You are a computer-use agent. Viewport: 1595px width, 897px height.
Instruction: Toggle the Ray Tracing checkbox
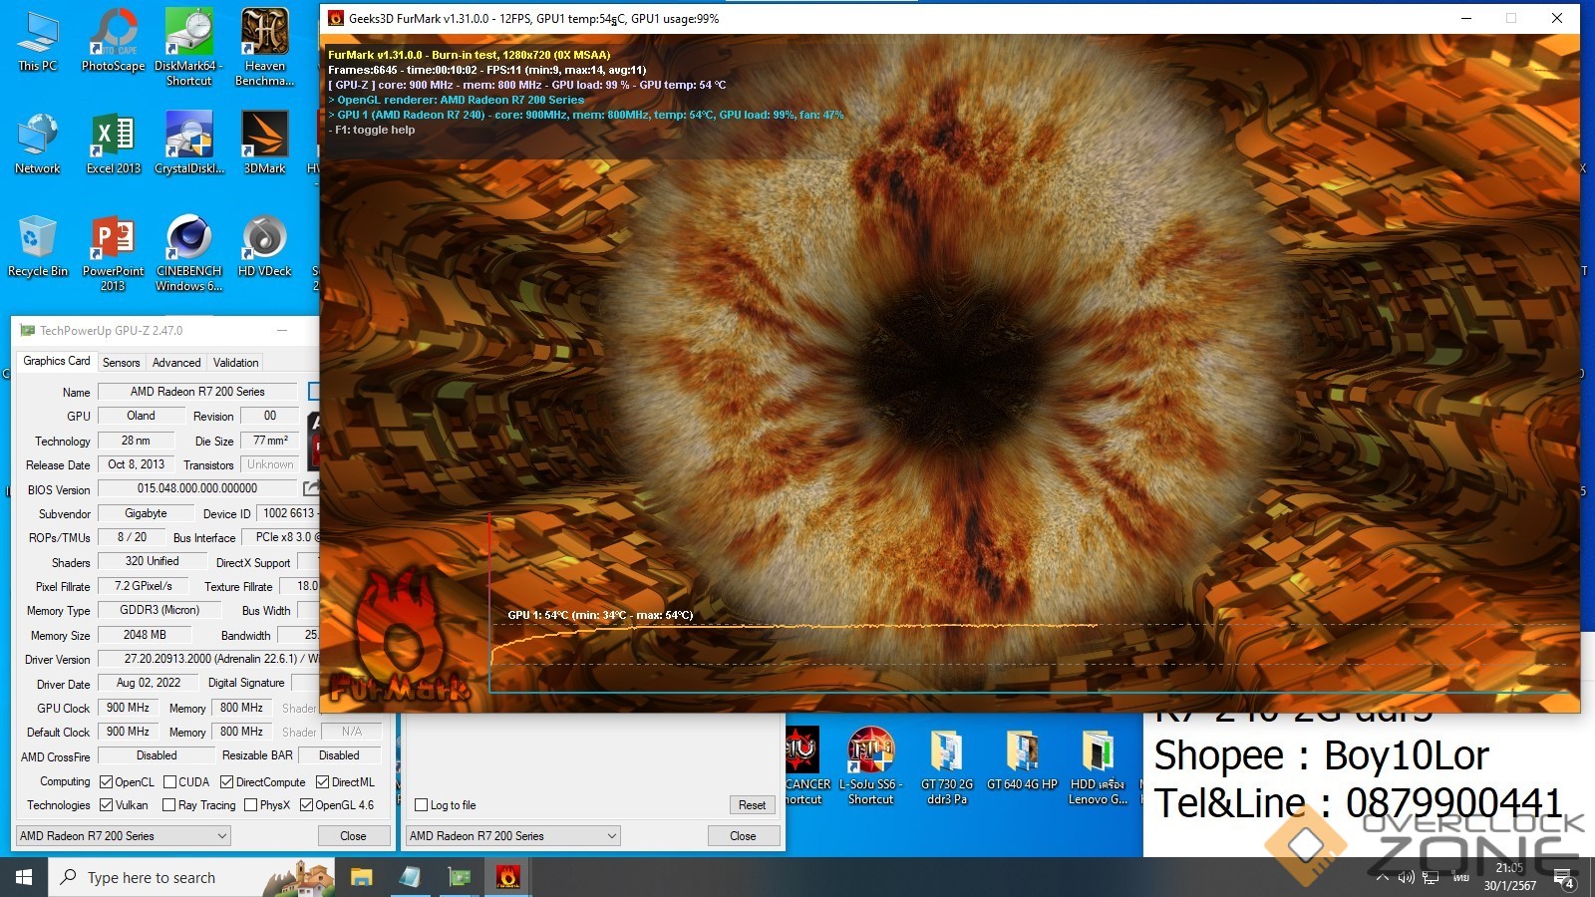click(x=169, y=805)
